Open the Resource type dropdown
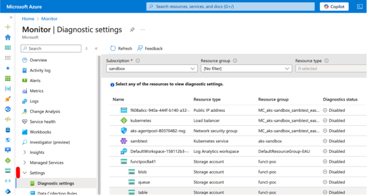The width and height of the screenshot is (367, 195). (330, 69)
